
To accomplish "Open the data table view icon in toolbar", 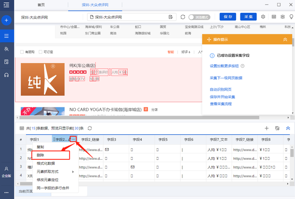I will pyautogui.click(x=274, y=17).
